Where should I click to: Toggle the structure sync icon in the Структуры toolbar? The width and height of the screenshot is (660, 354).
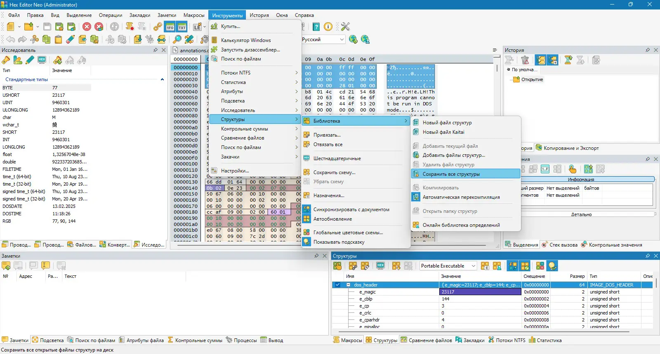tap(513, 266)
